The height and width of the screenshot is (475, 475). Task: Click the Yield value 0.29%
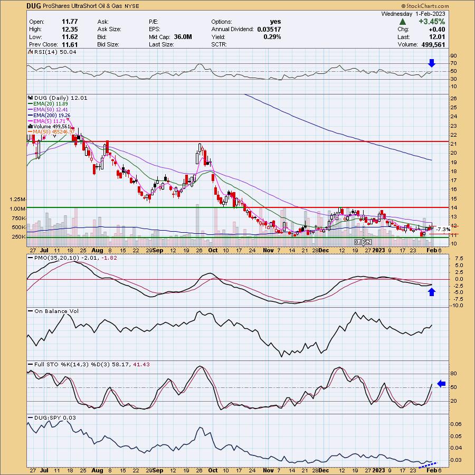[272, 36]
